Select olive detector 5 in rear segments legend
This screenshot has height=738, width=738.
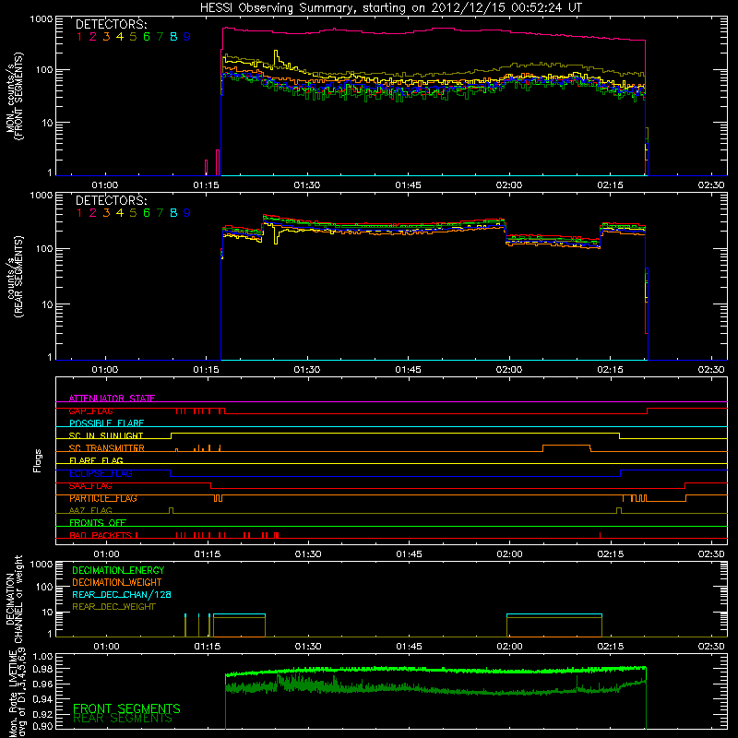coord(133,213)
